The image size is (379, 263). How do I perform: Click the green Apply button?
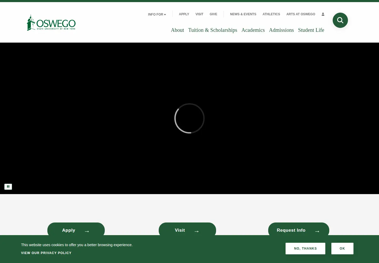tap(76, 229)
